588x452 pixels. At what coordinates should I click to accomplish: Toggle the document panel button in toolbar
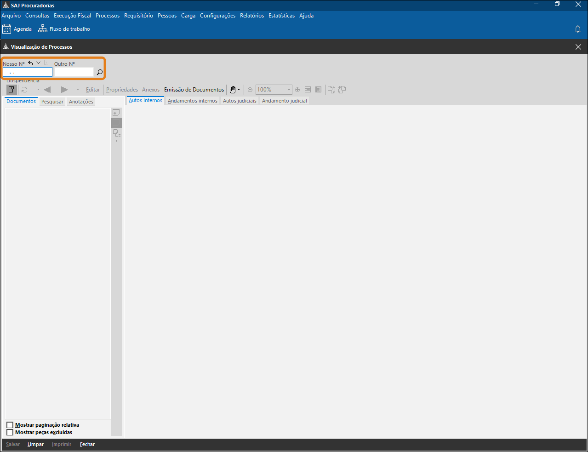pos(11,90)
